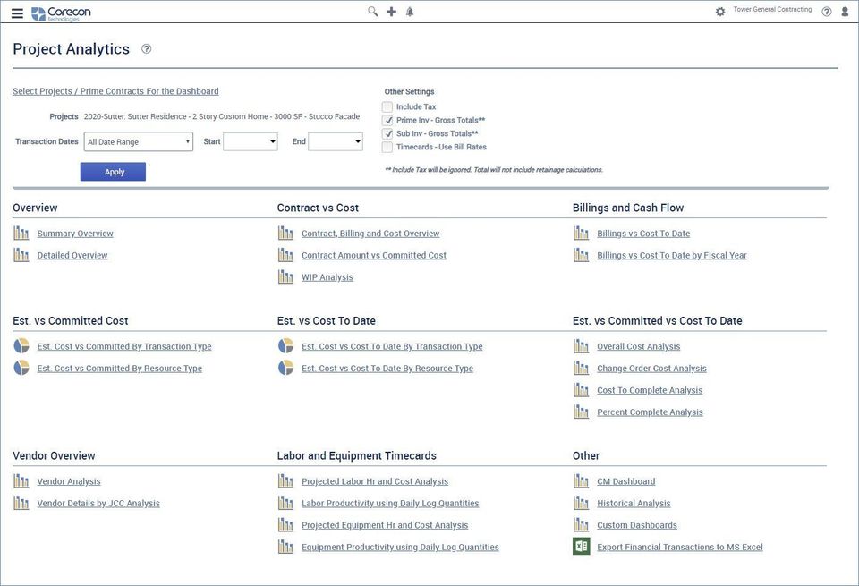The height and width of the screenshot is (586, 859).
Task: Click the top-bar help question icon
Action: point(827,12)
